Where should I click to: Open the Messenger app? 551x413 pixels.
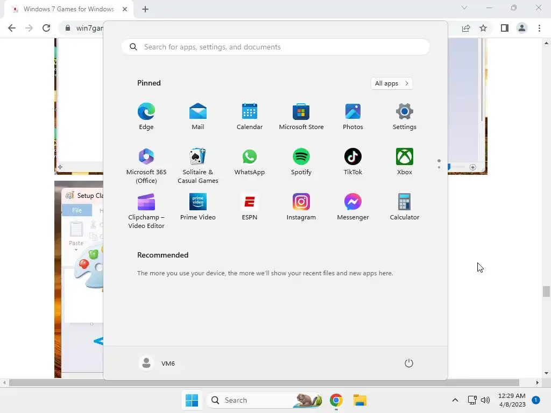pyautogui.click(x=353, y=208)
